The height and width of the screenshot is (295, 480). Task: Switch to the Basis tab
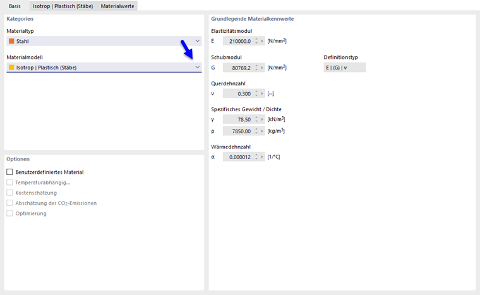15,6
